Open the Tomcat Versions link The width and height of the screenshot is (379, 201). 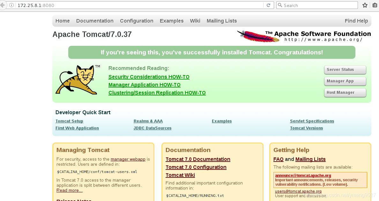[307, 128]
